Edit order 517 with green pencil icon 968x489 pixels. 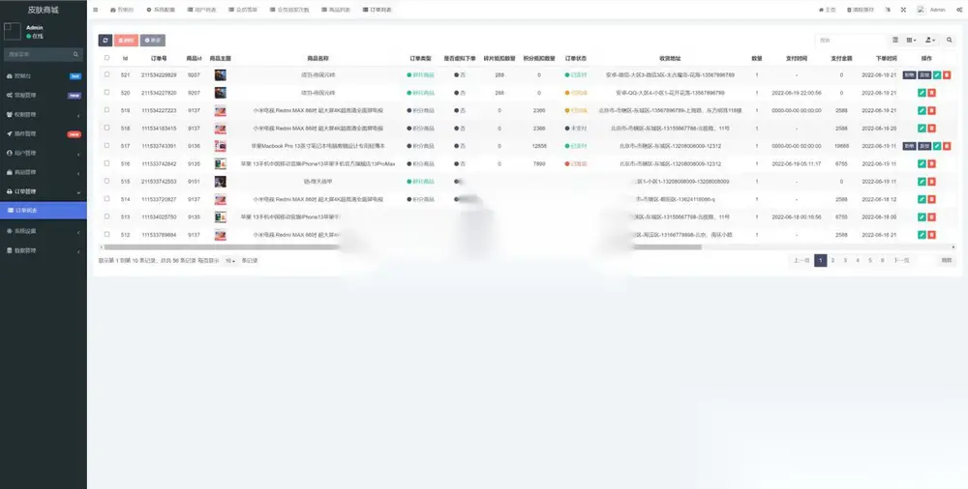(x=936, y=146)
